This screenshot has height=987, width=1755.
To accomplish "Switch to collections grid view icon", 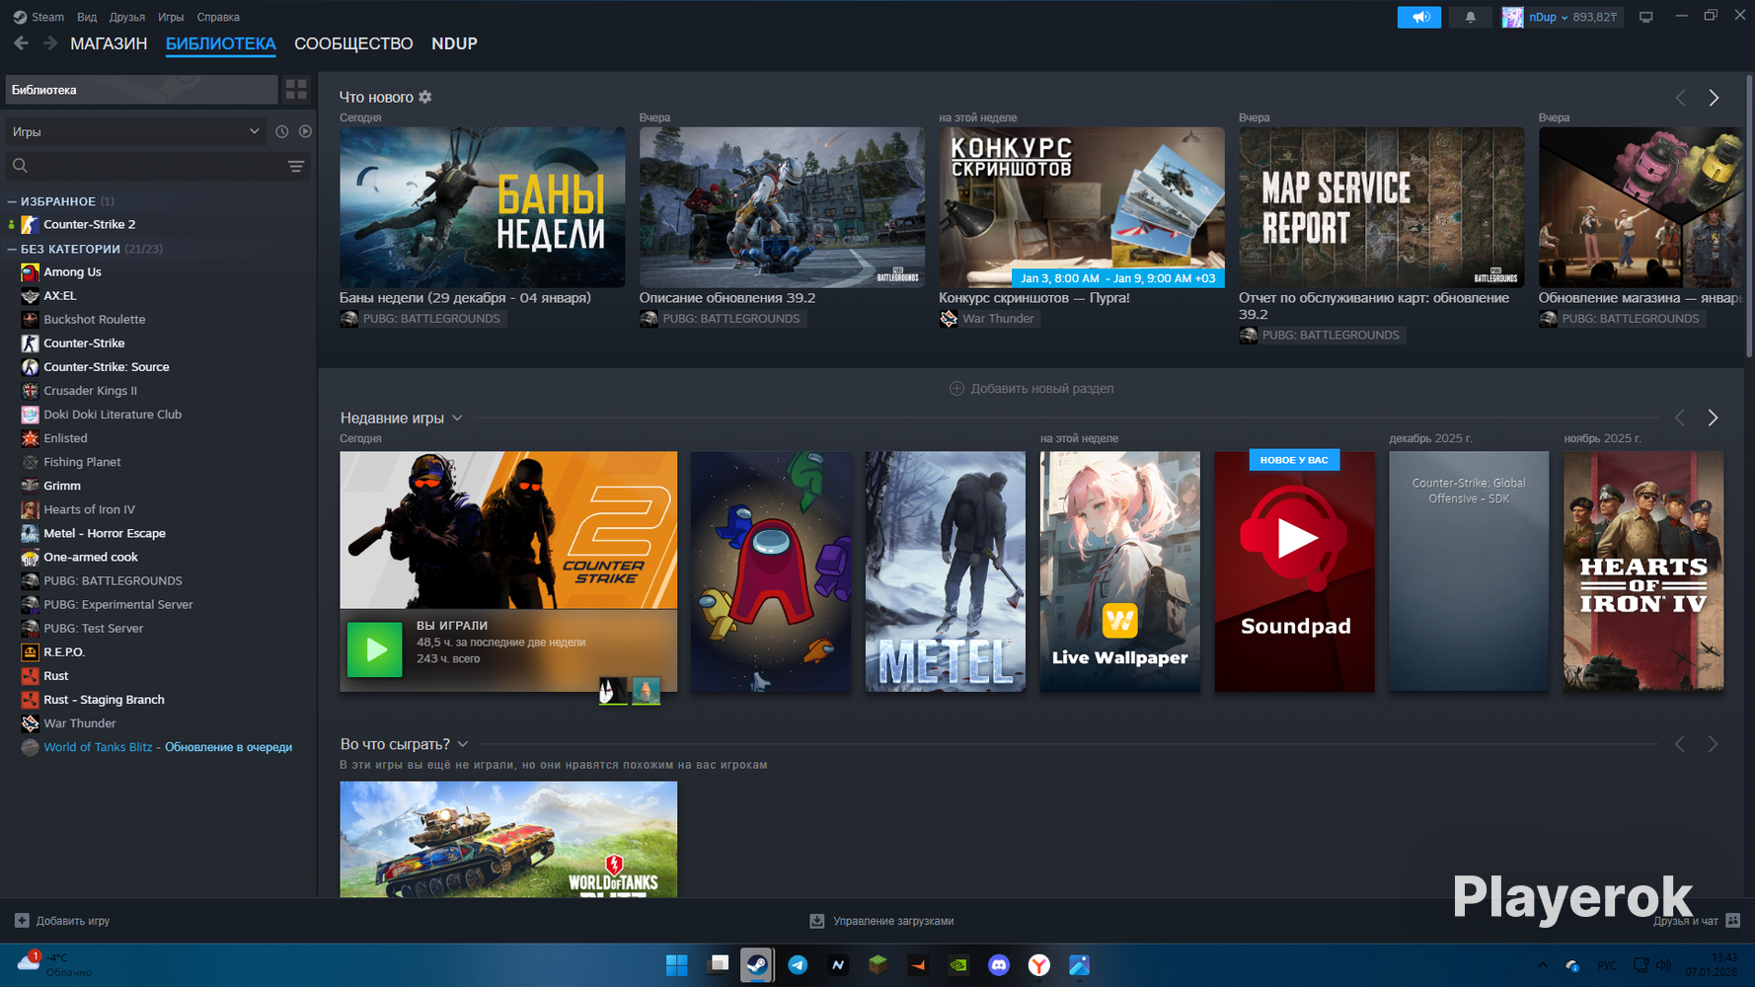I will (296, 90).
